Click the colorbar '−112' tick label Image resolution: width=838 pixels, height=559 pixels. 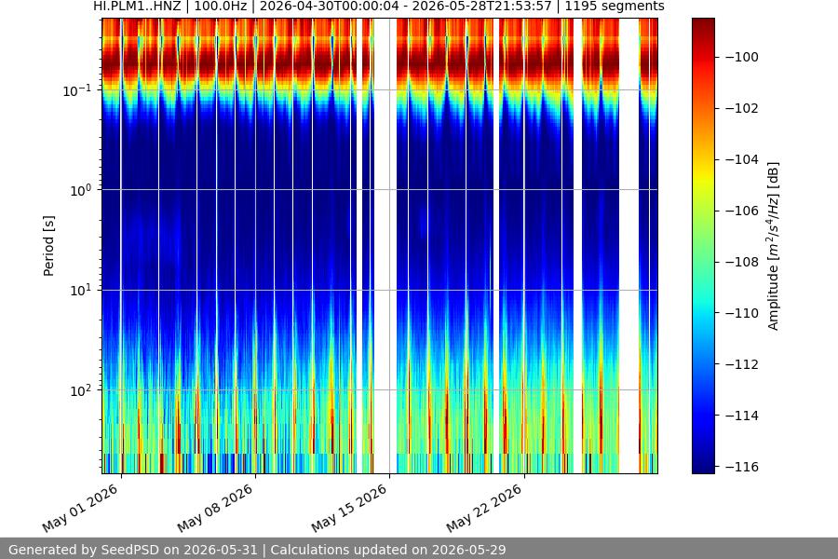click(x=742, y=364)
